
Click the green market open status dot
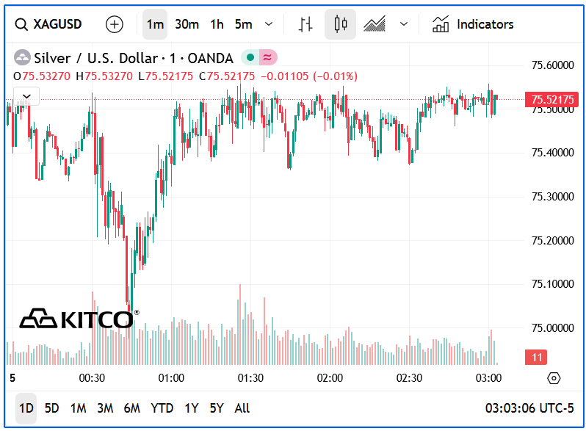pos(250,57)
